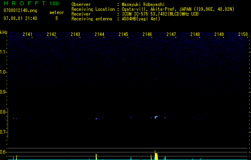
Task: Click the A504HB(yagi 4el) antenna text
Action: click(141, 19)
